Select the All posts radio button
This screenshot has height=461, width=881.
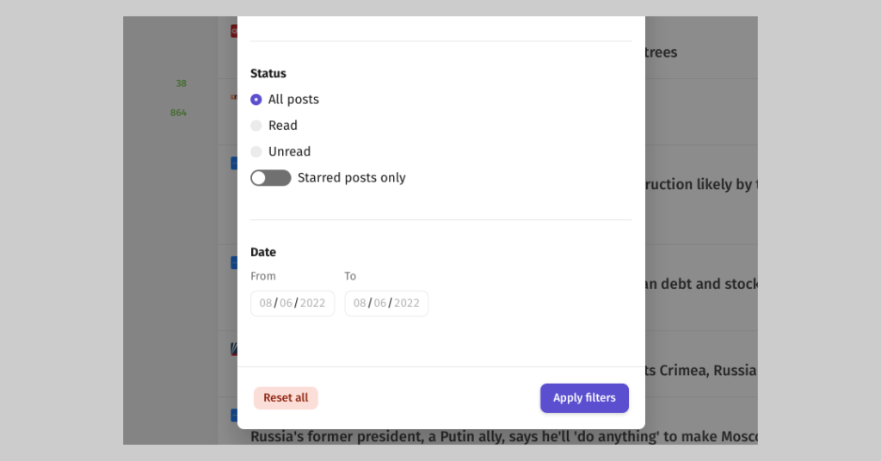click(256, 100)
